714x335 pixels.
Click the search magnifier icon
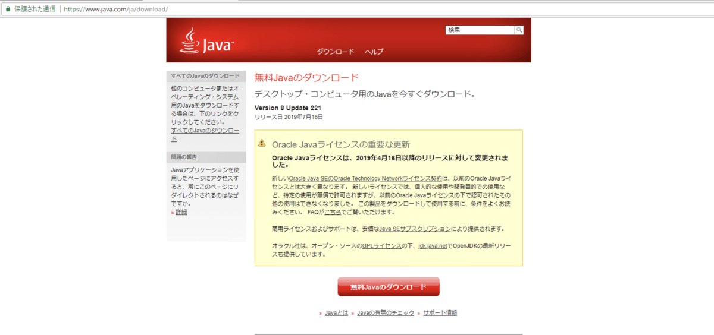pos(519,30)
